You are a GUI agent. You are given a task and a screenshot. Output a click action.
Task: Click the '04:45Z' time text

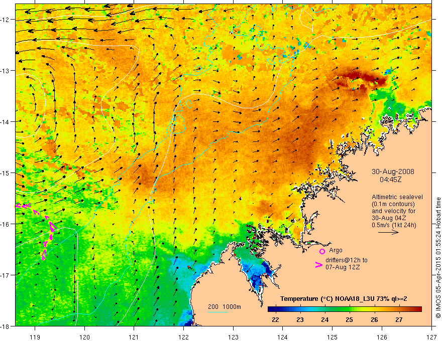(390, 179)
